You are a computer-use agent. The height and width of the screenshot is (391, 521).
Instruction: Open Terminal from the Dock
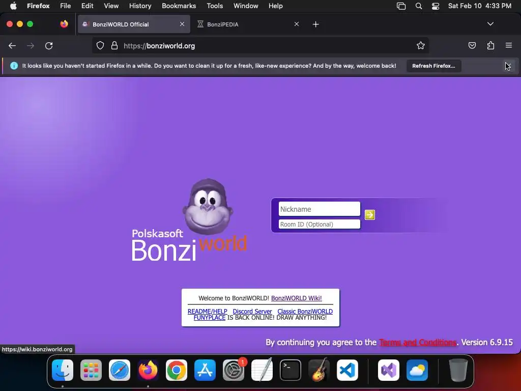tap(291, 370)
